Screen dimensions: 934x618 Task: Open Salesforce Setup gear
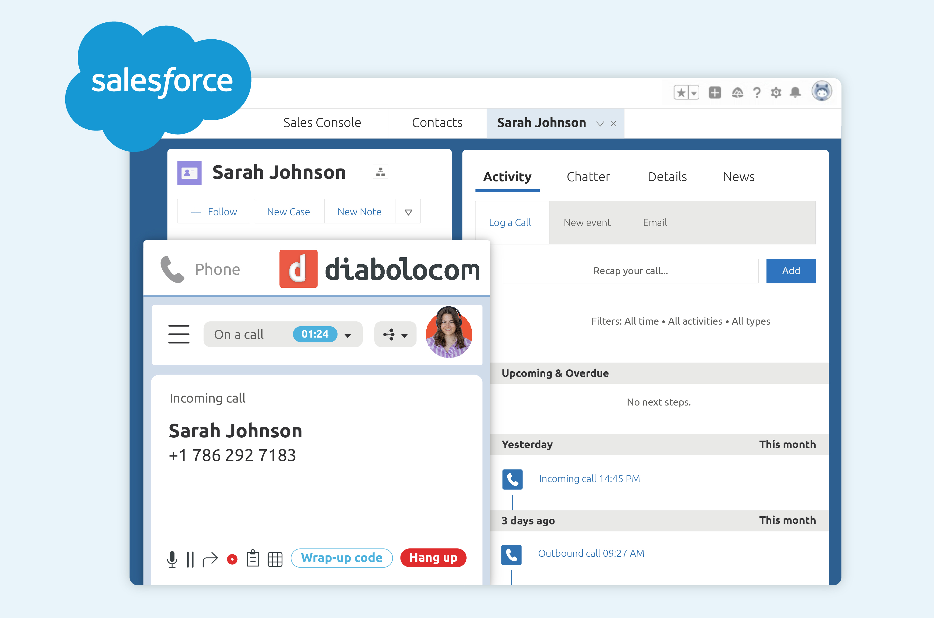(x=776, y=92)
